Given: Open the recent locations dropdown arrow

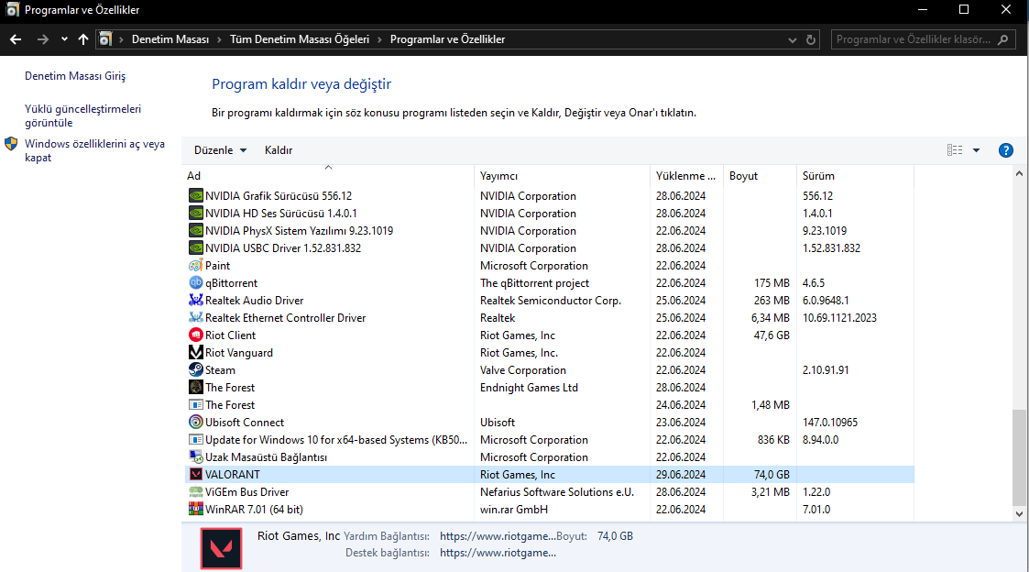Looking at the screenshot, I should (x=64, y=39).
